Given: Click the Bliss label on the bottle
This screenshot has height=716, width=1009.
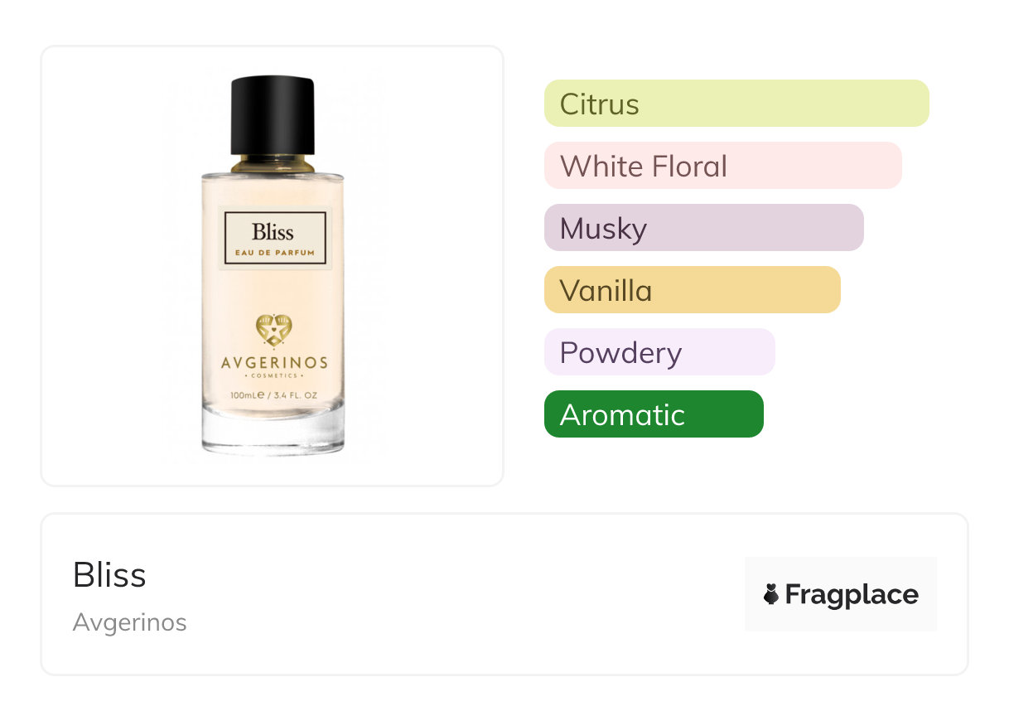Looking at the screenshot, I should click(273, 230).
